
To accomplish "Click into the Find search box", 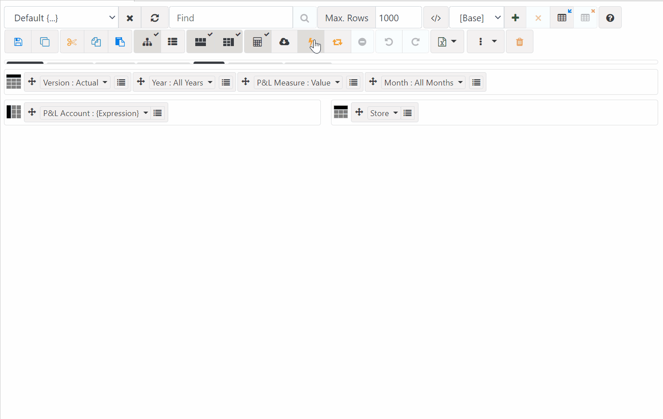I will [231, 18].
